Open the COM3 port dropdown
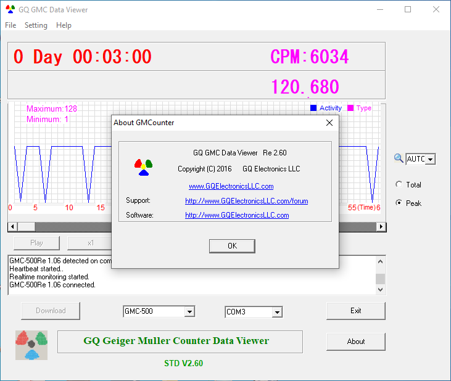Screen dimensions: 451x381 pyautogui.click(x=277, y=312)
